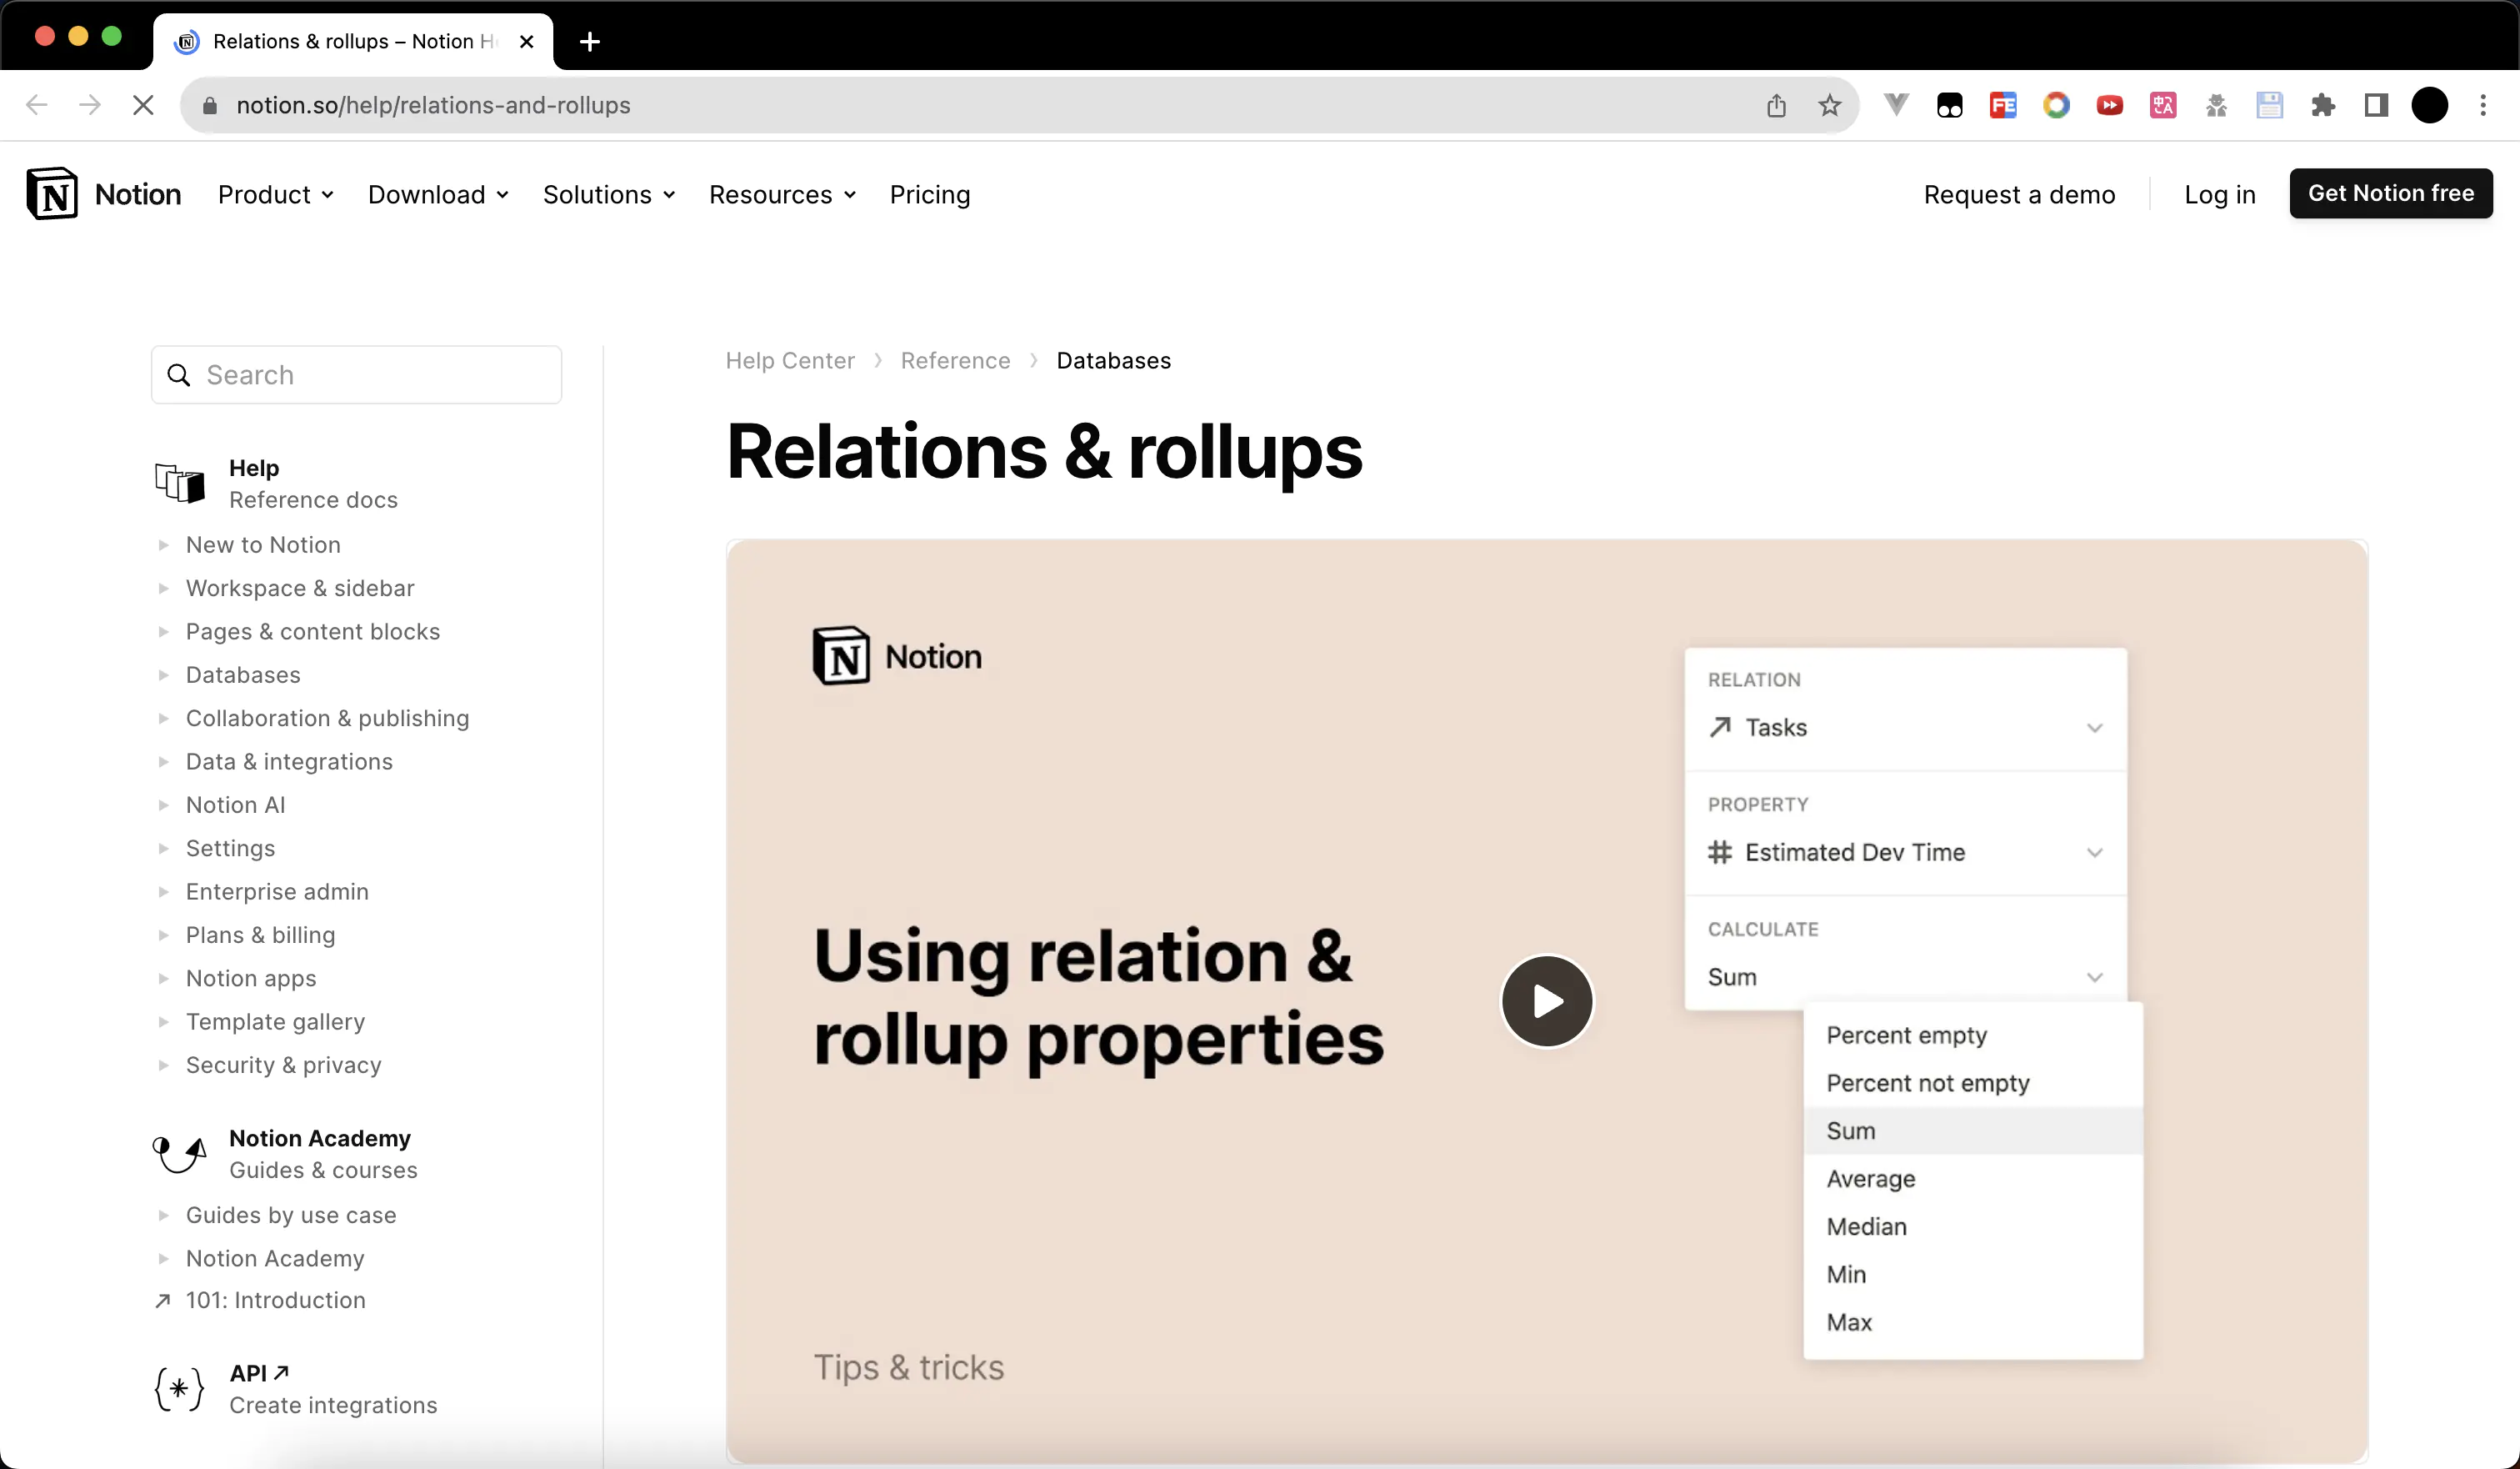Open the Chrome three-dot menu

tap(2483, 105)
